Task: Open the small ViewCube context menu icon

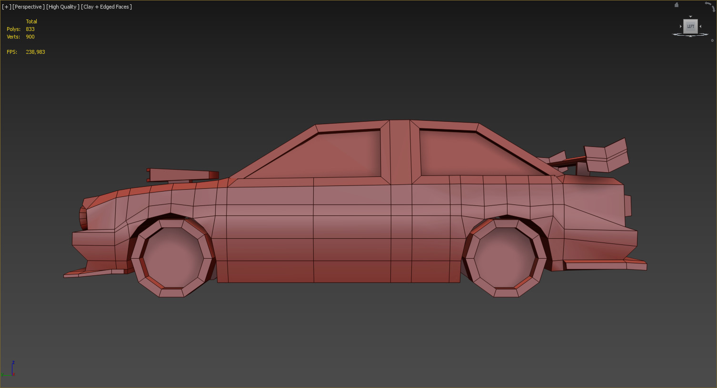Action: tap(712, 40)
